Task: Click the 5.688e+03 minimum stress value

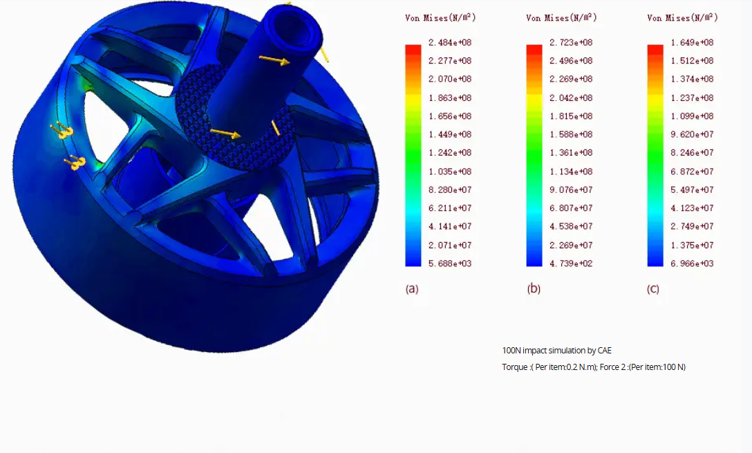Action: [x=450, y=264]
